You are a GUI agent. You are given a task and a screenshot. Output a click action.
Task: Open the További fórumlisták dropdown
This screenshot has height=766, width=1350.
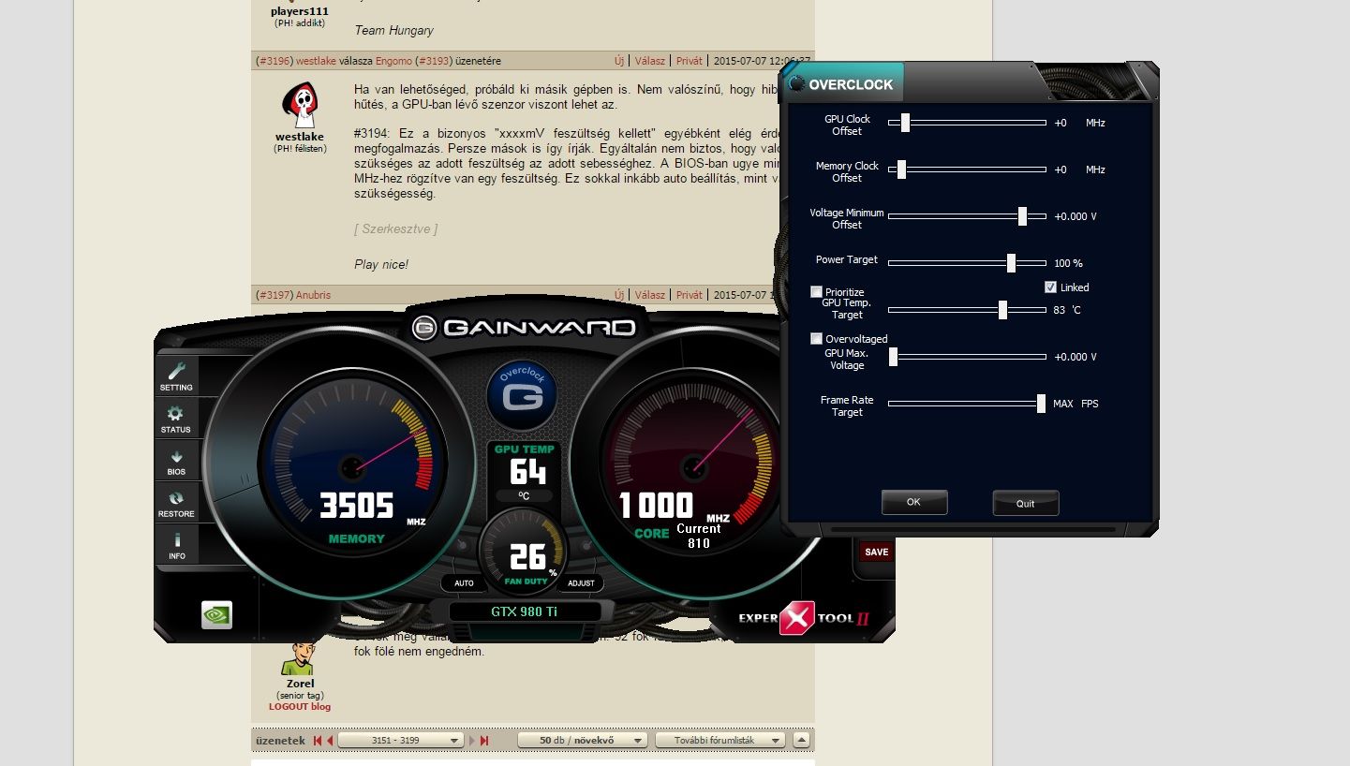pos(720,740)
